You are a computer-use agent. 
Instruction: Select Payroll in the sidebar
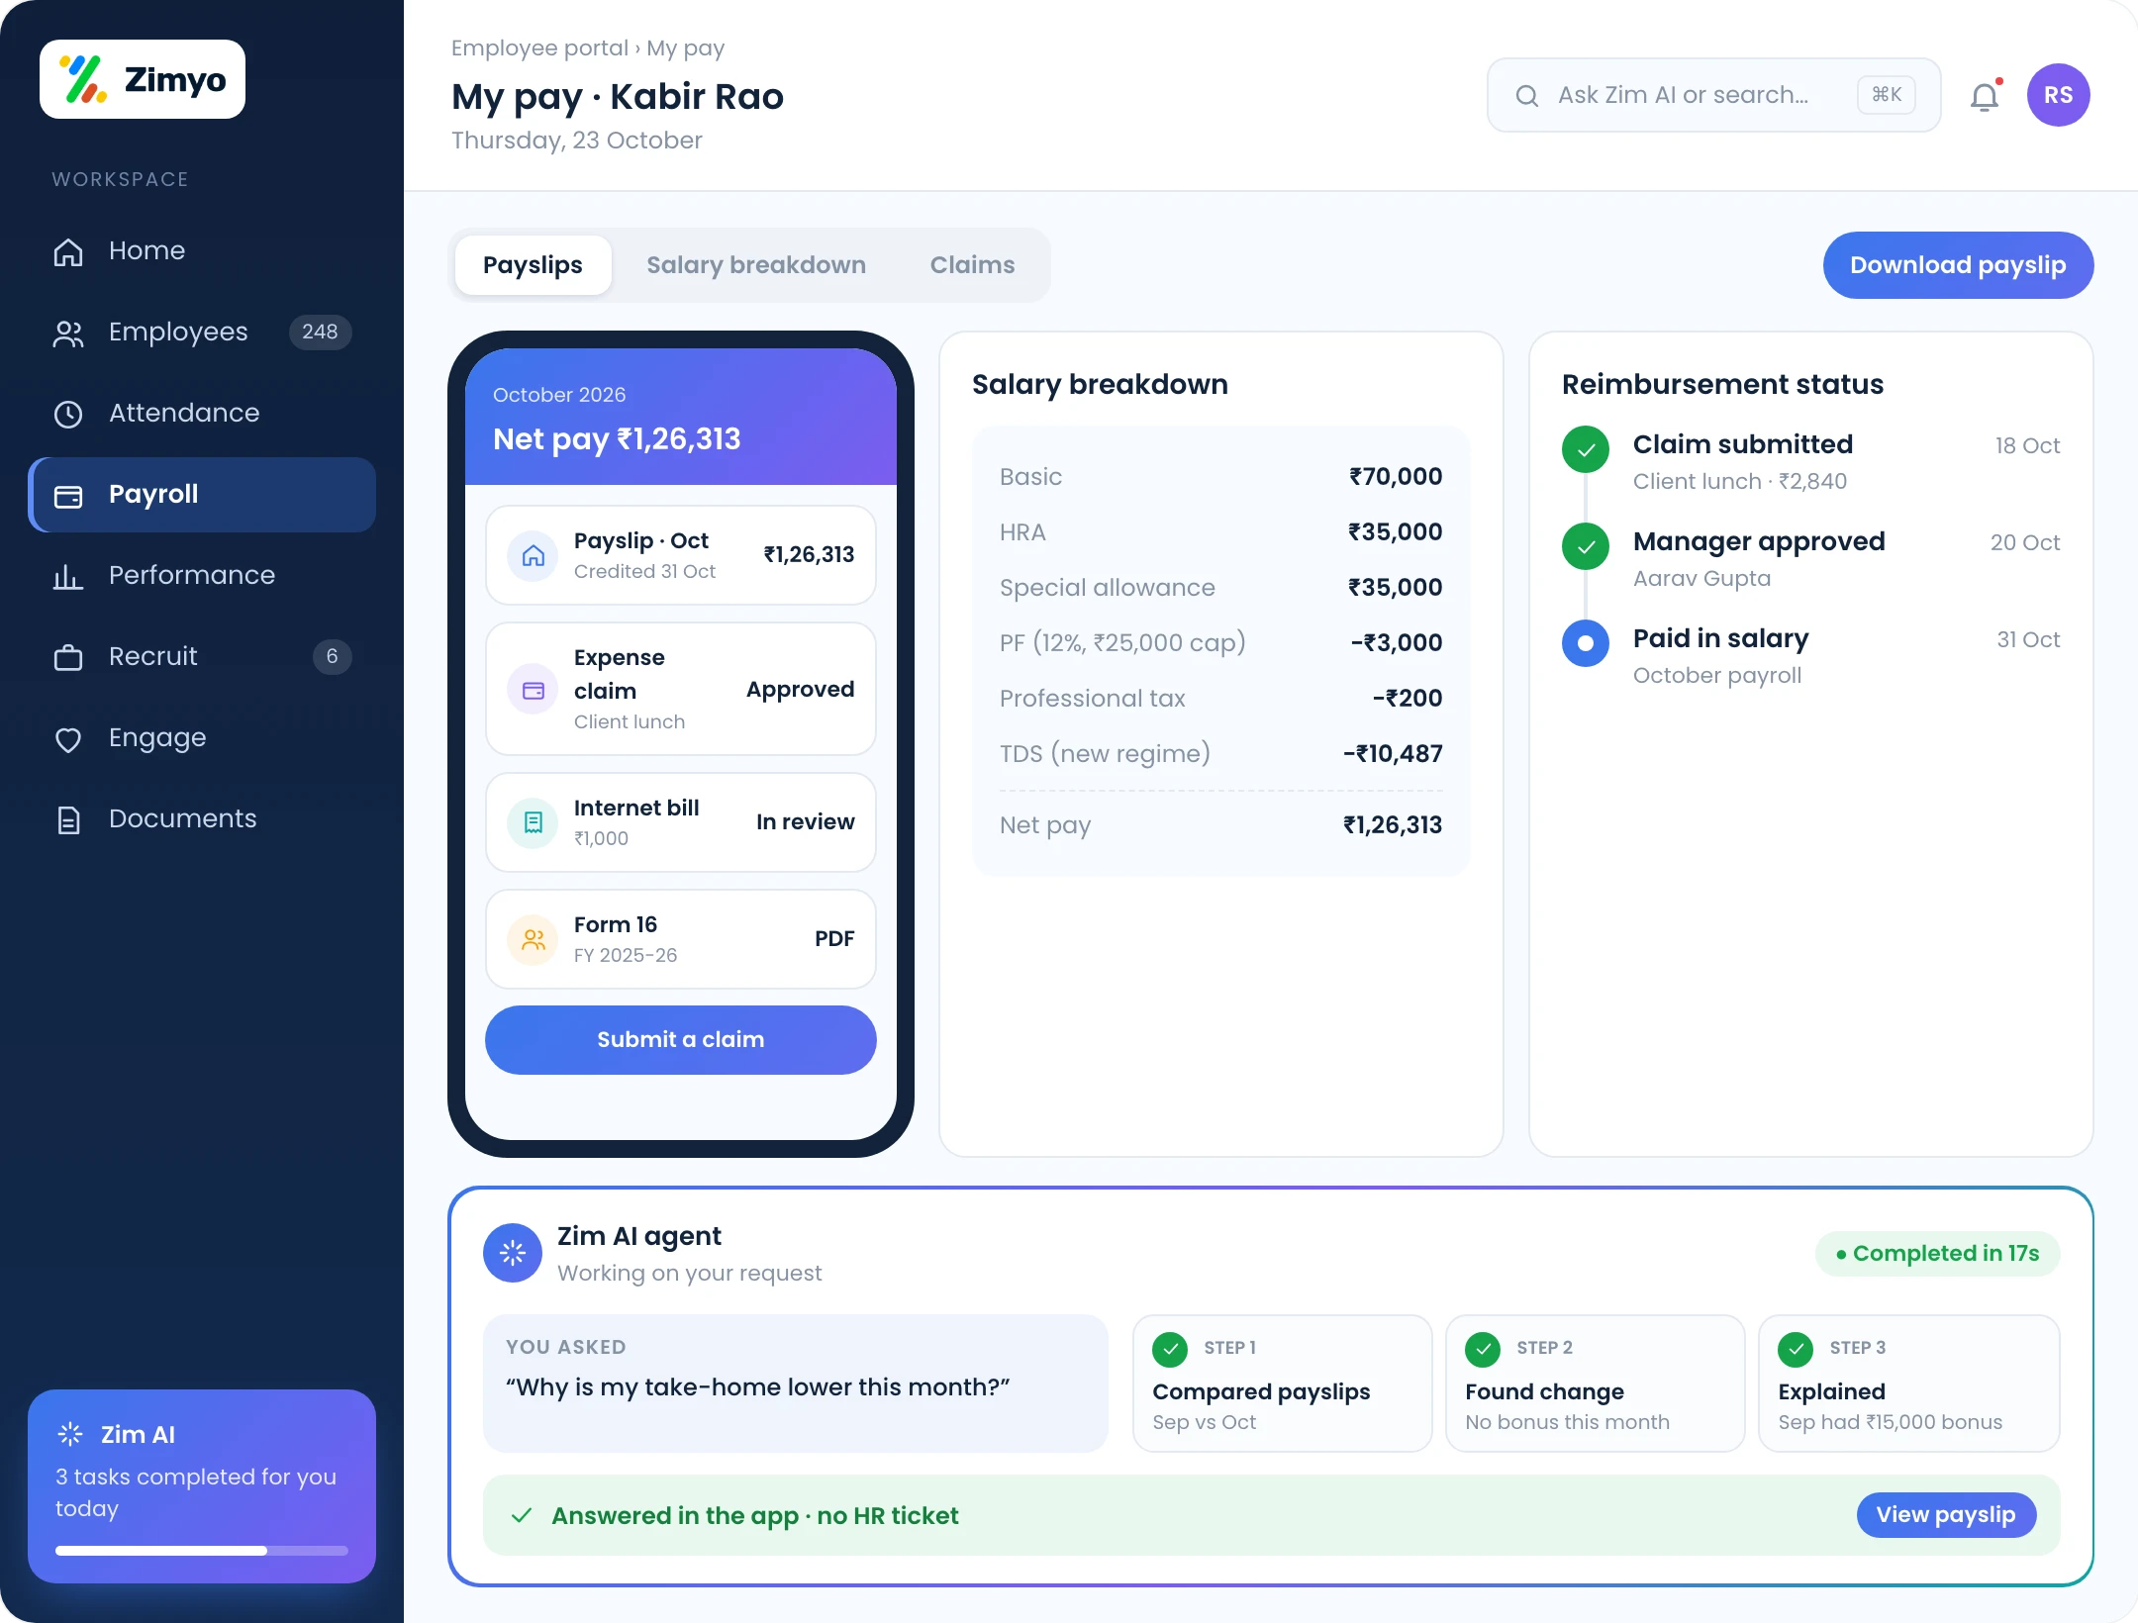pos(202,494)
